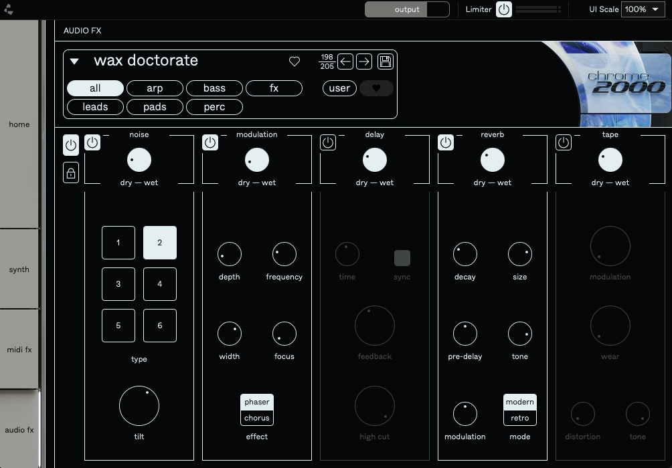Show user presets
The image size is (672, 468).
(x=339, y=88)
